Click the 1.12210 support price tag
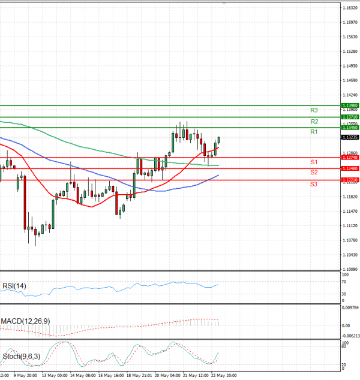This screenshot has width=360, height=380. 350,180
